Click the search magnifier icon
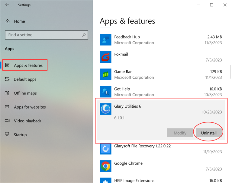Image resolution: width=232 pixels, height=183 pixels. point(84,35)
